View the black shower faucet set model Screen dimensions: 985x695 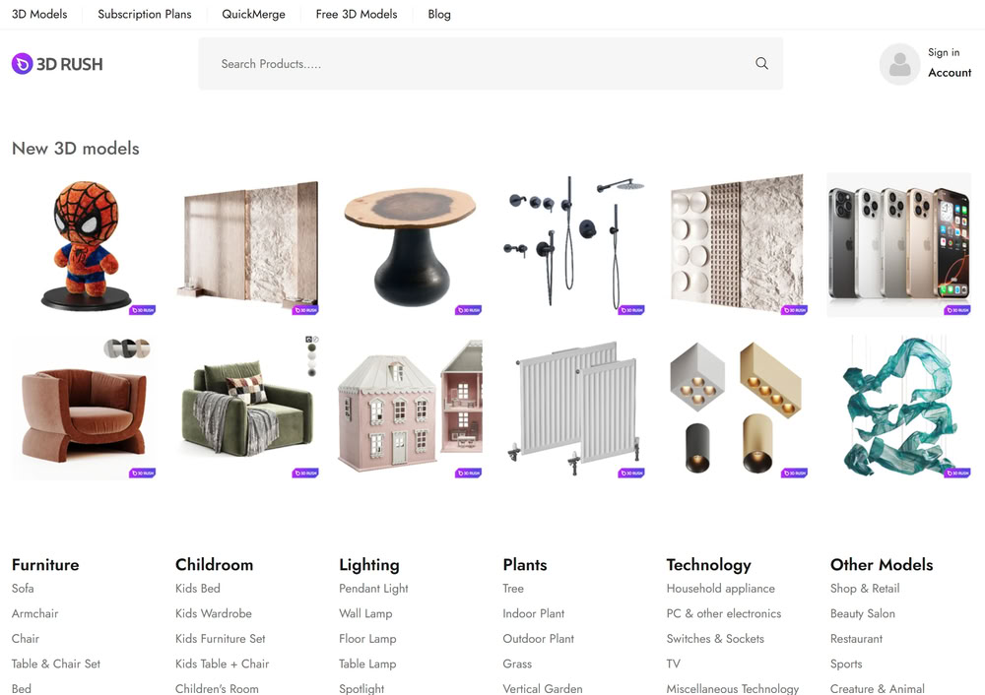pyautogui.click(x=573, y=245)
